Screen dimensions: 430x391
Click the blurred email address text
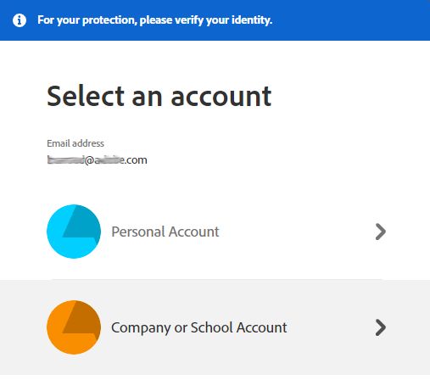tap(97, 160)
